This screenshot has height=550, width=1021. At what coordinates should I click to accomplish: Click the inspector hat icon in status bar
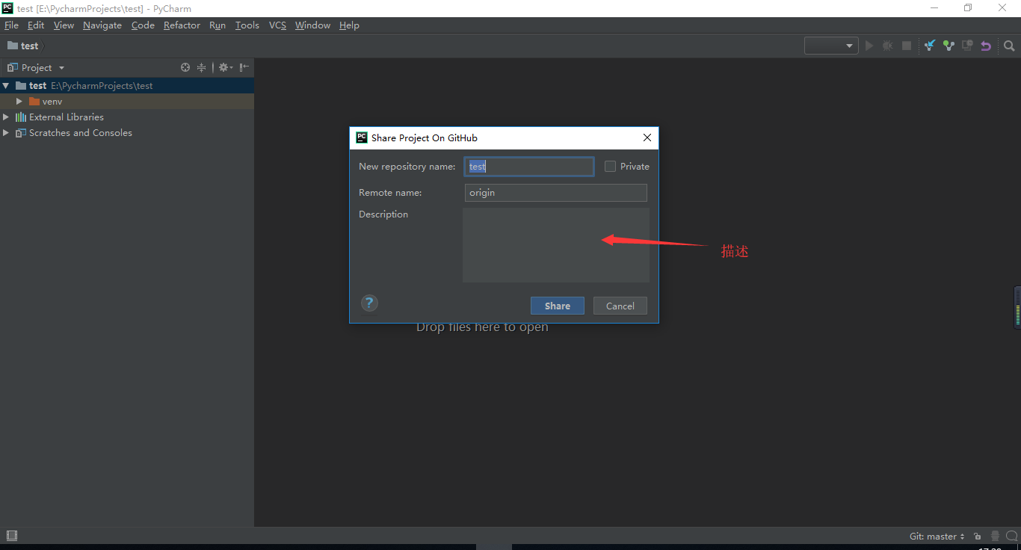(x=996, y=537)
